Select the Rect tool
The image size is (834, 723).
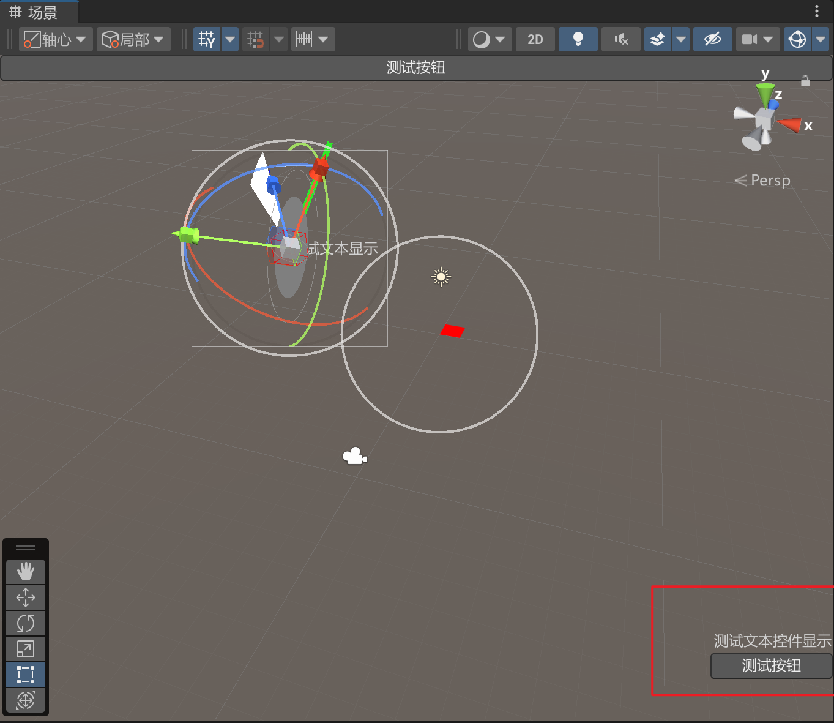26,675
